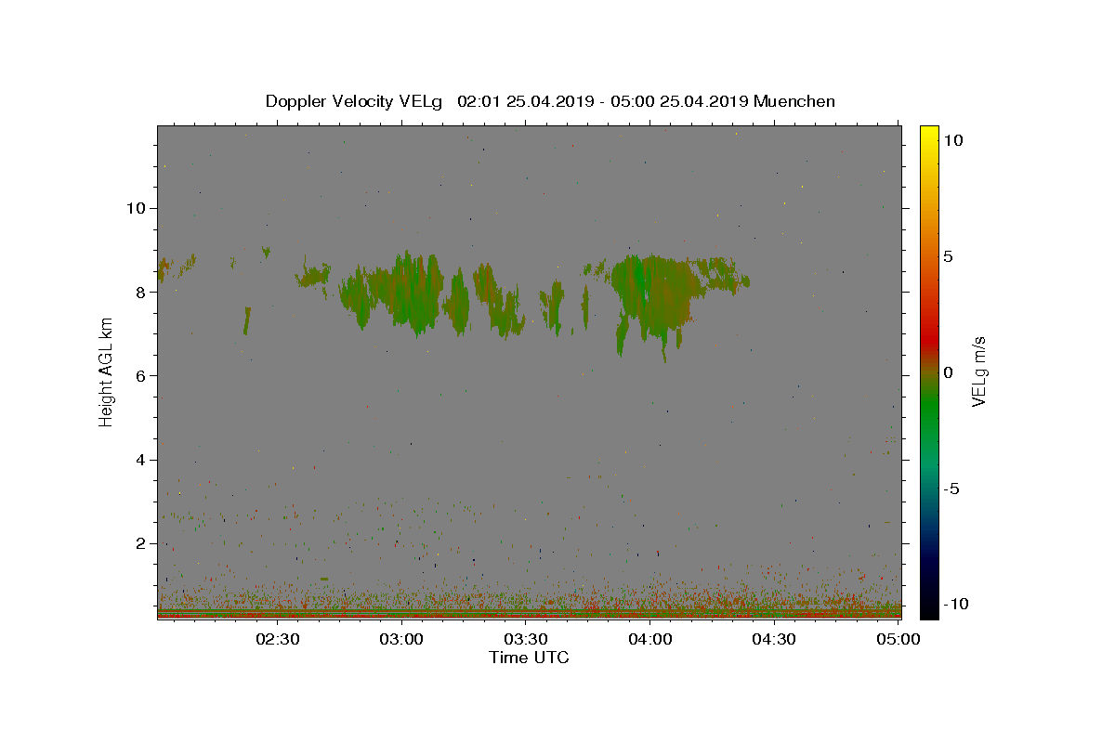Click the height axis label 4
Screen dimensions: 1115x743
coord(143,460)
